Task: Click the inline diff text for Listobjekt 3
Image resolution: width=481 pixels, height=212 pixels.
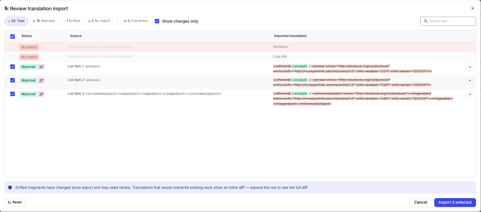Action: point(363,99)
